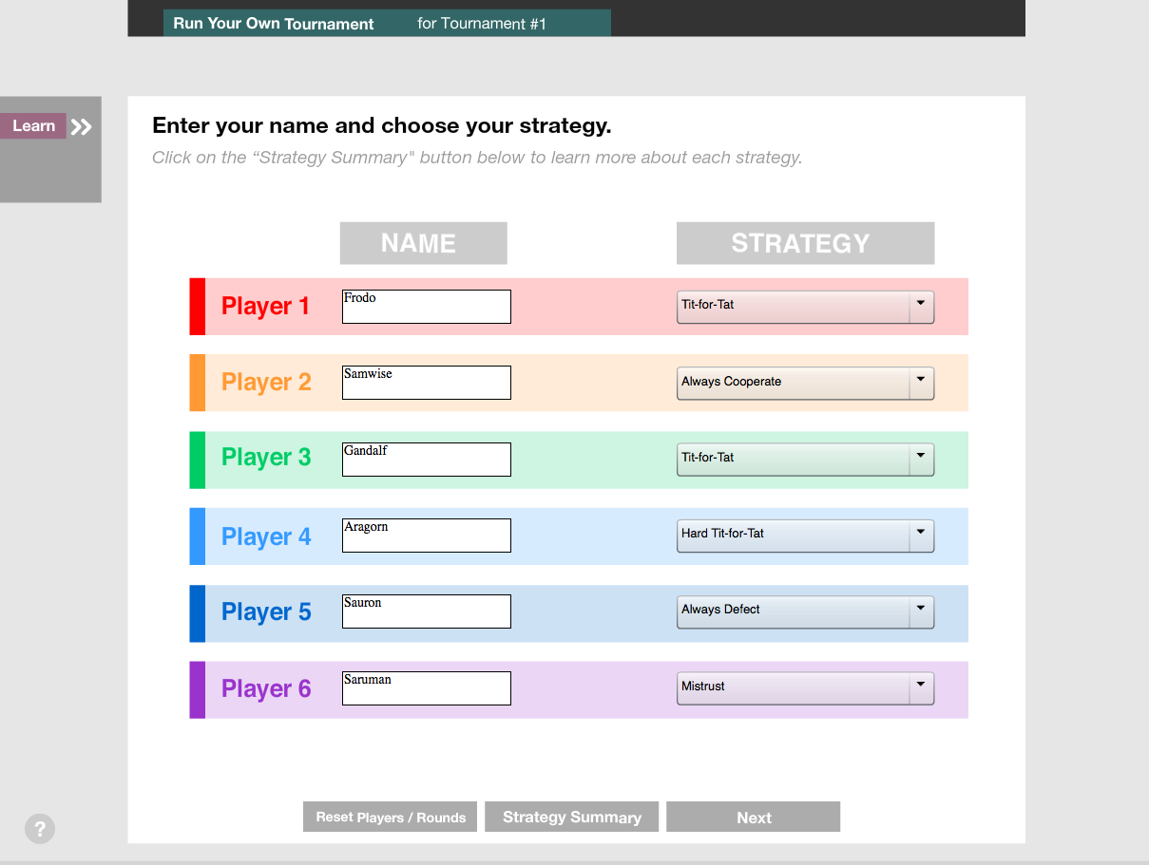Screen dimensions: 1149x865
Task: Expand the Learn panel double-arrow icon
Action: click(82, 127)
